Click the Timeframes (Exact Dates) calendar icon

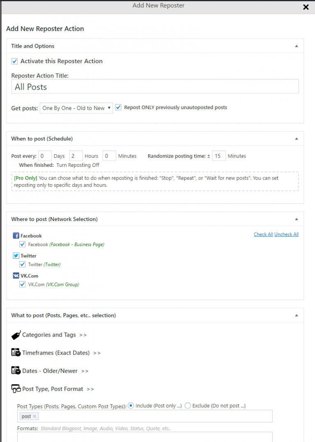pos(16,352)
